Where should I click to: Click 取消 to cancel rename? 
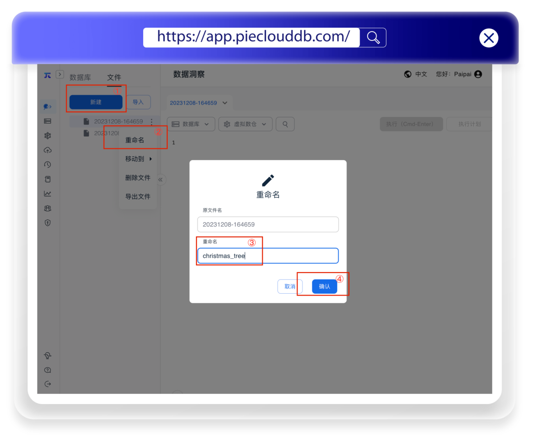(x=290, y=286)
